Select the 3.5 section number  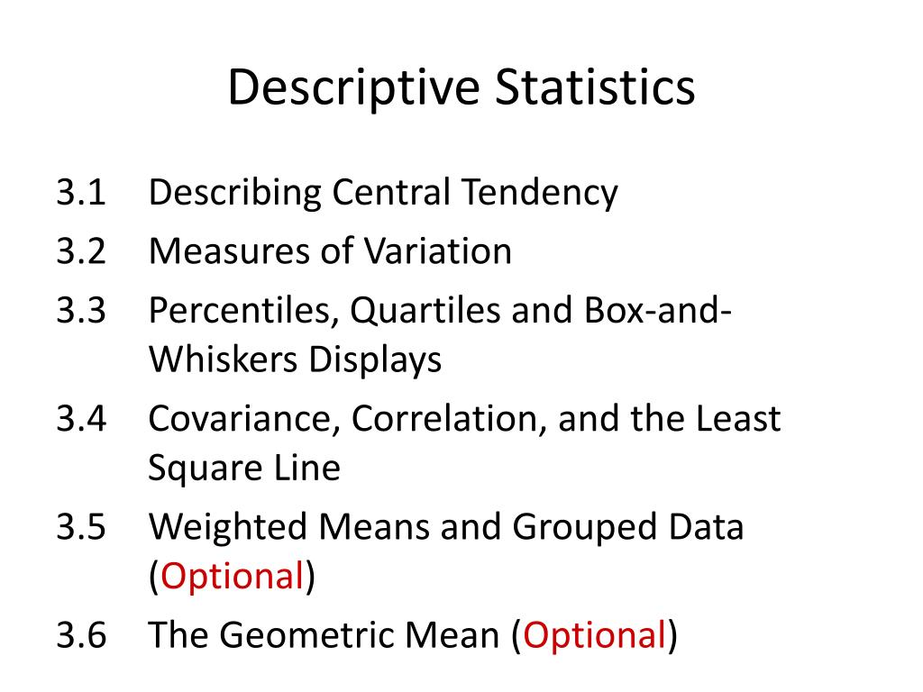click(81, 526)
